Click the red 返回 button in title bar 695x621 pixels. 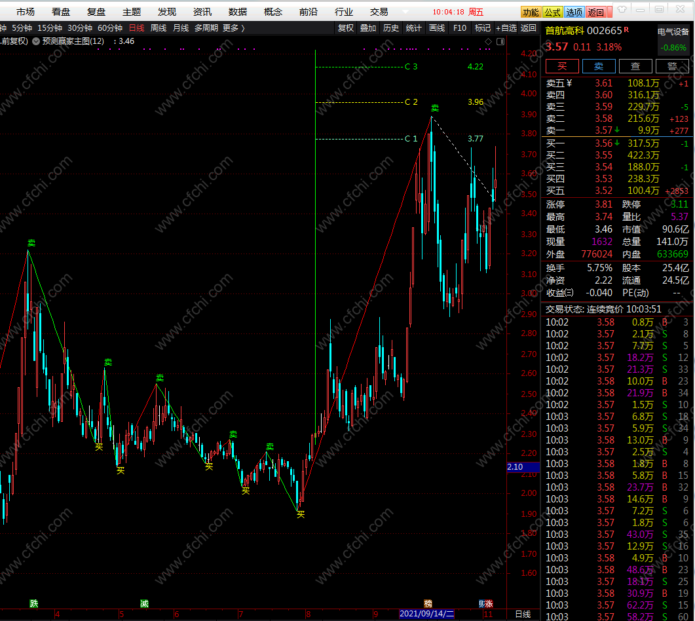pos(596,12)
